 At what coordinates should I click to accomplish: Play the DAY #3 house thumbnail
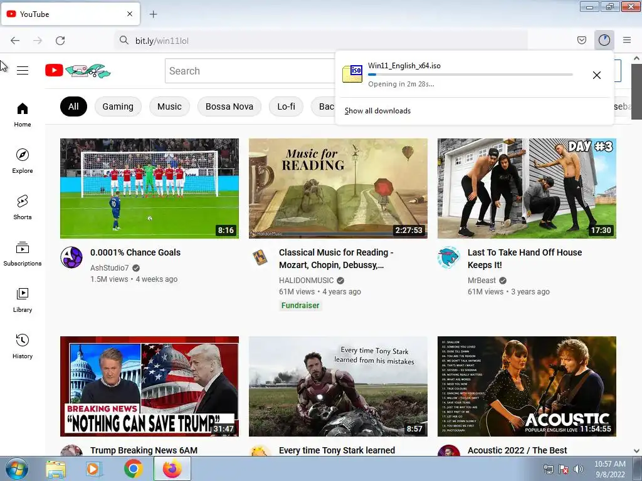527,189
